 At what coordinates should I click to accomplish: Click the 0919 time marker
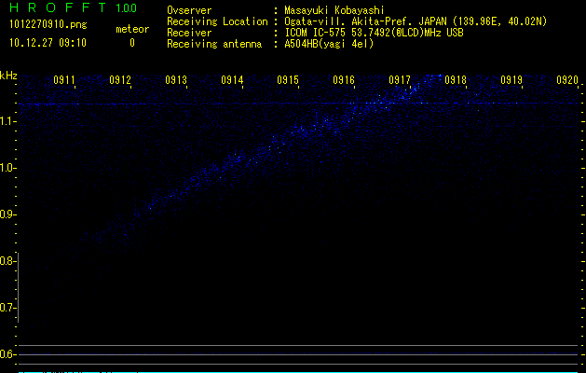coord(511,80)
